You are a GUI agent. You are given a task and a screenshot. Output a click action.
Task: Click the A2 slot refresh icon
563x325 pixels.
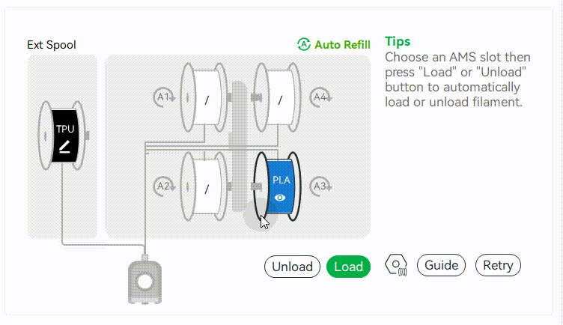click(x=164, y=186)
